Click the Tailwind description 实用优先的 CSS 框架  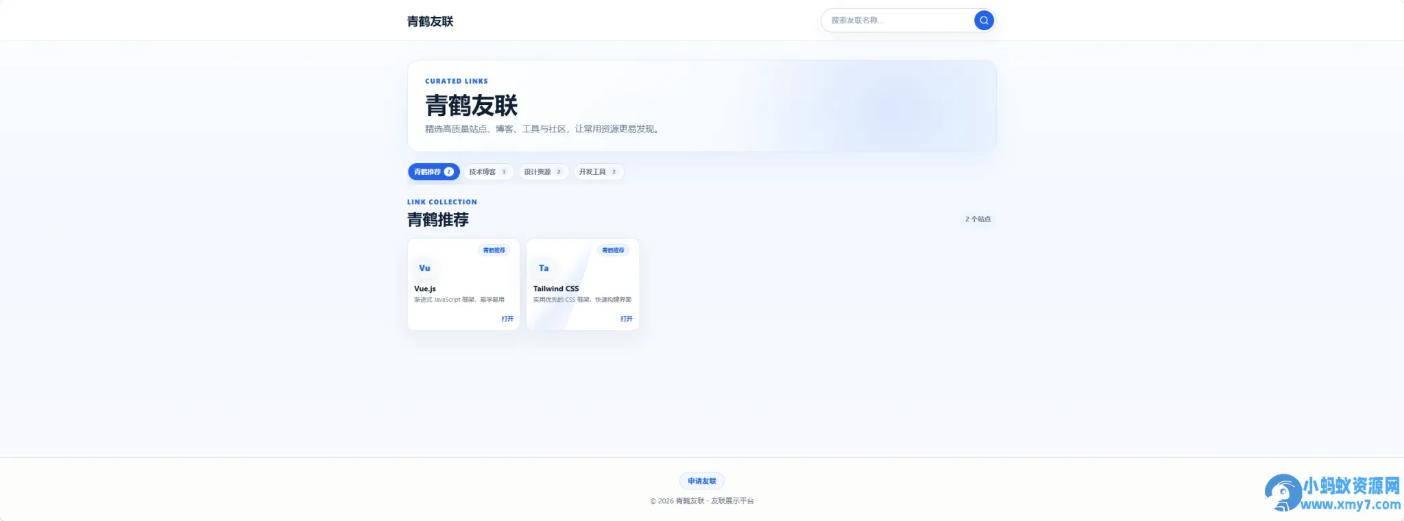[582, 300]
